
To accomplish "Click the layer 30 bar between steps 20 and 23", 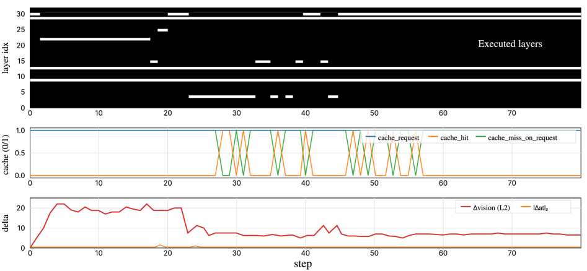I will click(178, 14).
